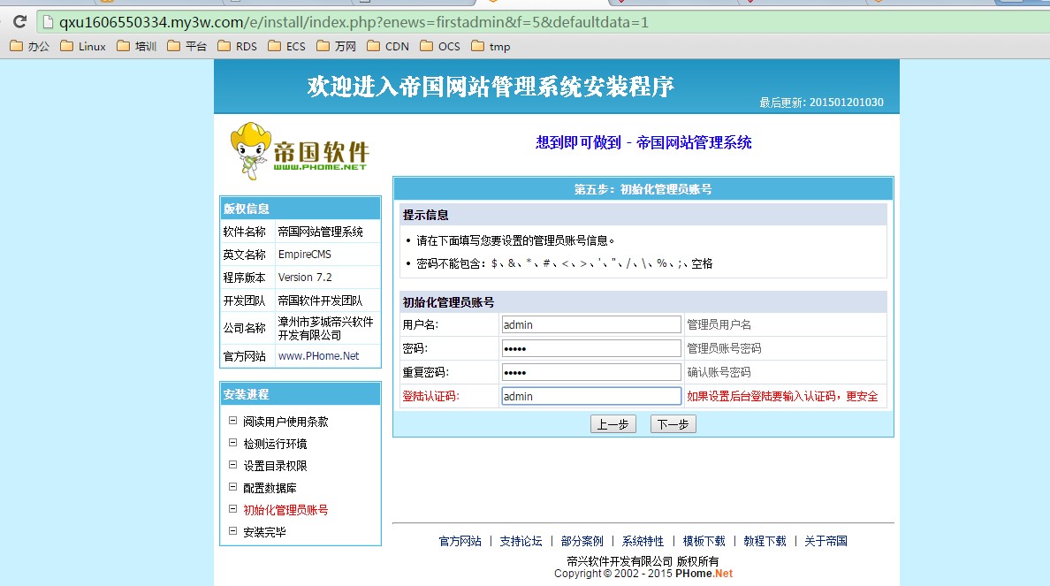
Task: Focus the 用户名 input field
Action: [590, 324]
